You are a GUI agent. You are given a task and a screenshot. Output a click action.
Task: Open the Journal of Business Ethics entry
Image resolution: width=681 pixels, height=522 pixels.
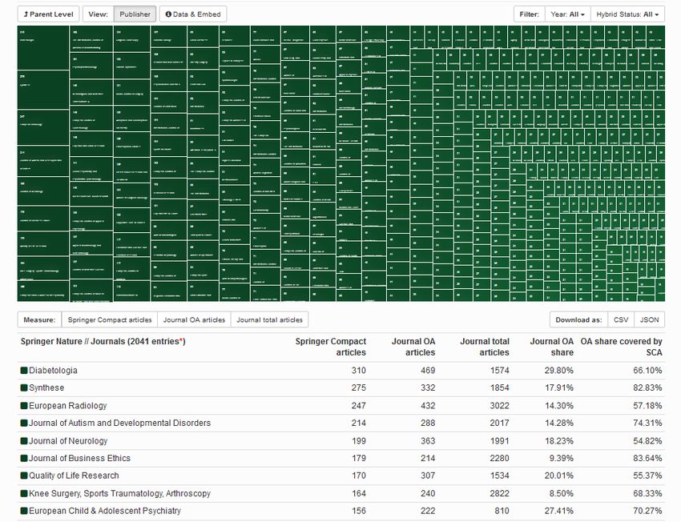coord(79,458)
